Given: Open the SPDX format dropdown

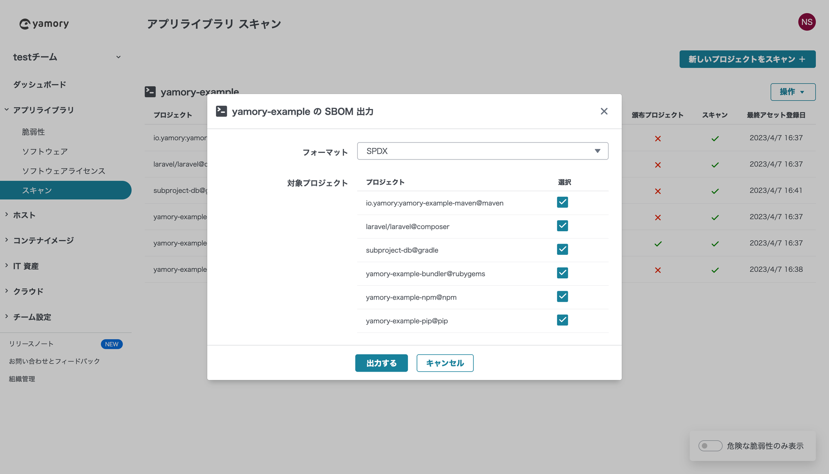Looking at the screenshot, I should click(x=482, y=151).
